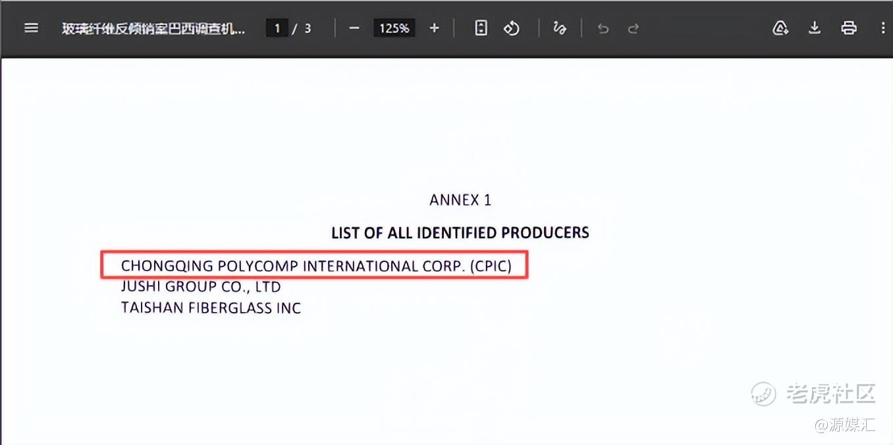Undo the last annotation

tap(603, 28)
